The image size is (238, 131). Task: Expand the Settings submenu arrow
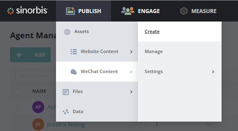(213, 72)
